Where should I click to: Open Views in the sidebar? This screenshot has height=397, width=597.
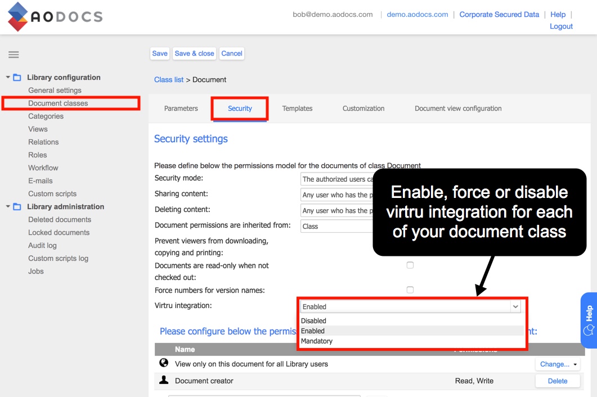click(x=38, y=129)
